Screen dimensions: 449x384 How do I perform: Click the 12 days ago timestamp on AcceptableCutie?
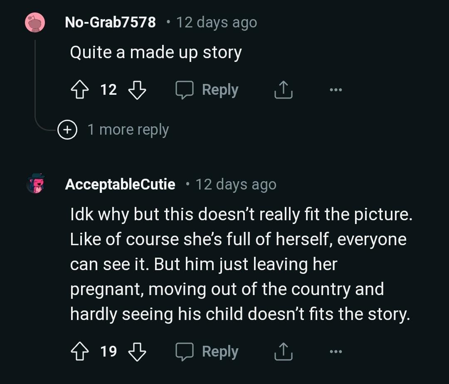(236, 184)
